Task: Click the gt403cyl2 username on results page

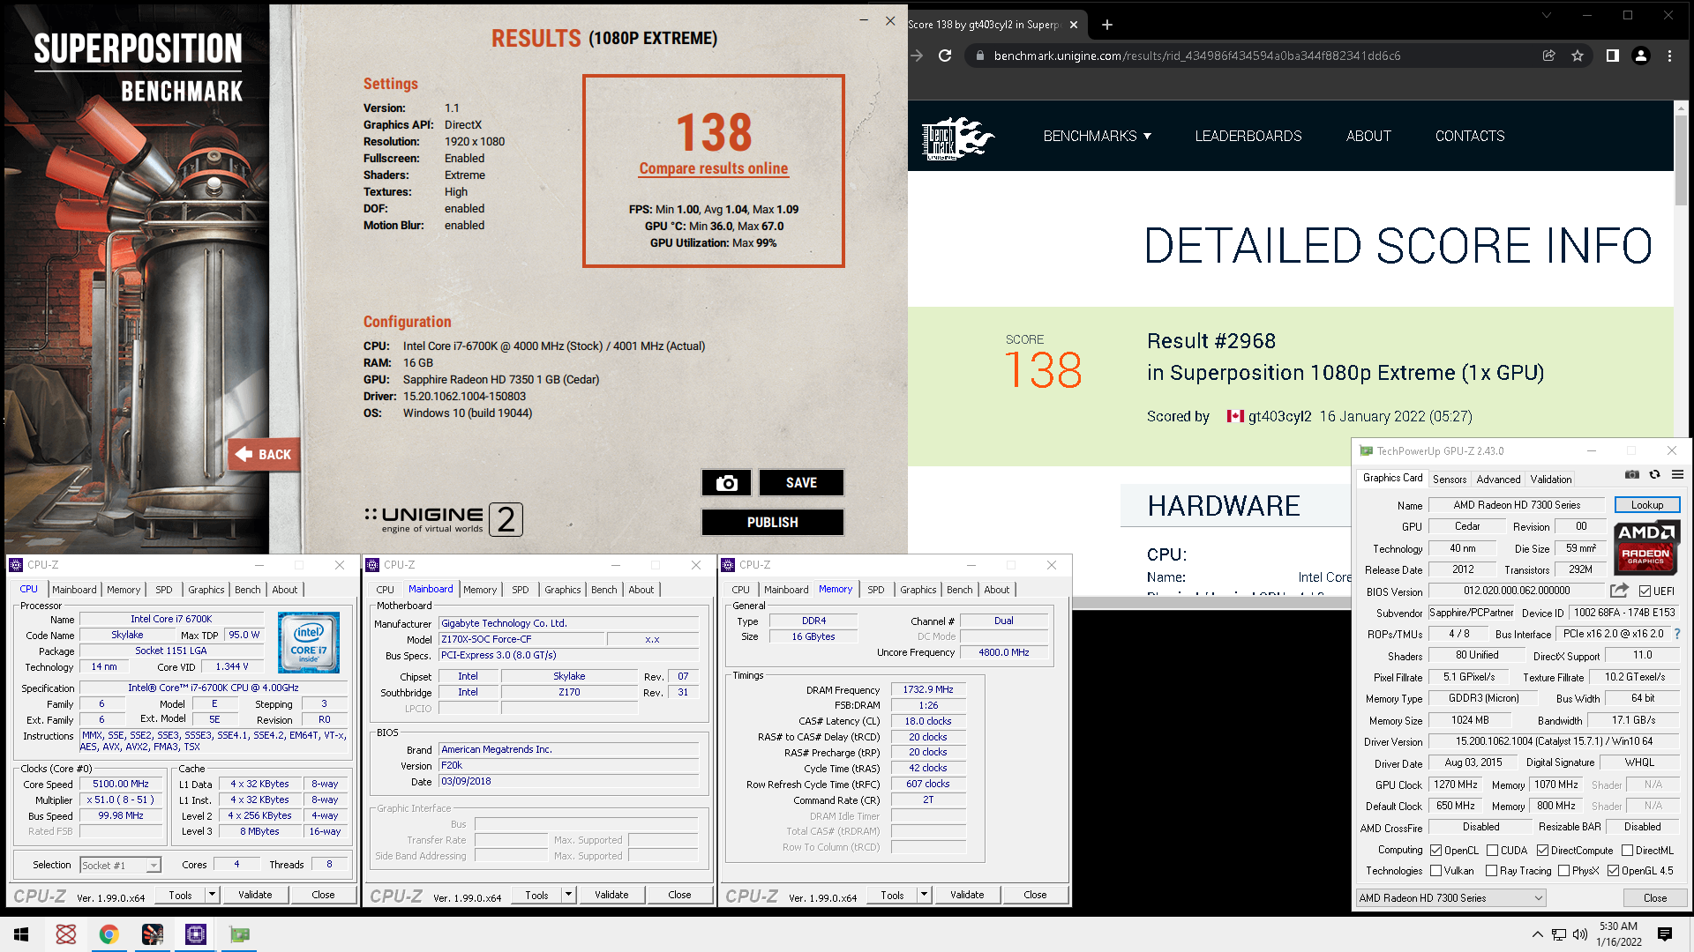Action: (x=1279, y=416)
